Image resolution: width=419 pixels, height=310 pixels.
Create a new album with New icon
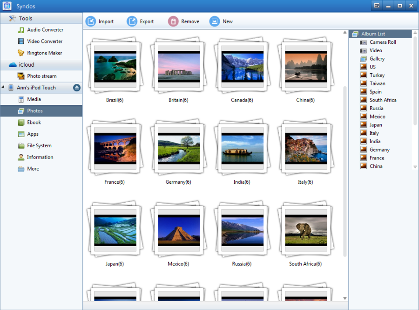coord(215,21)
